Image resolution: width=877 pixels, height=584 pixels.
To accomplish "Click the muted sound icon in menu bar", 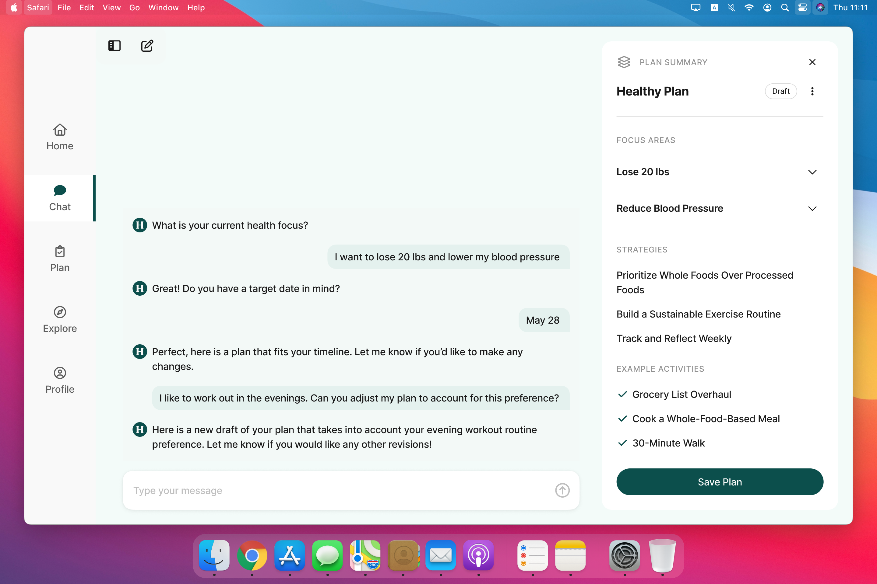I will point(731,7).
